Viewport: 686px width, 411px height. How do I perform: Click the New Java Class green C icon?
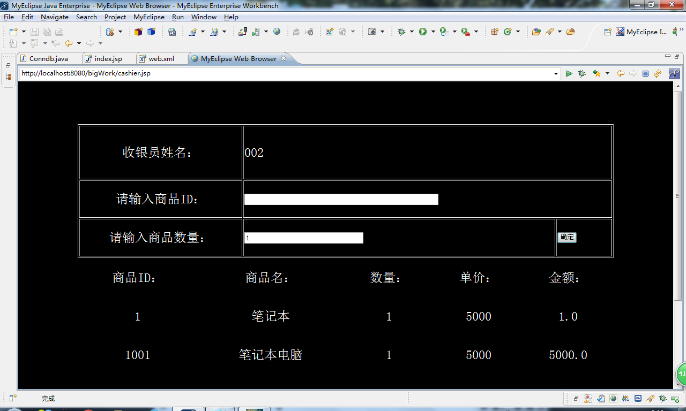tap(508, 32)
